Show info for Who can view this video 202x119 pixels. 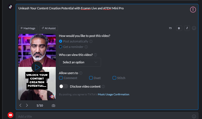click(95, 55)
